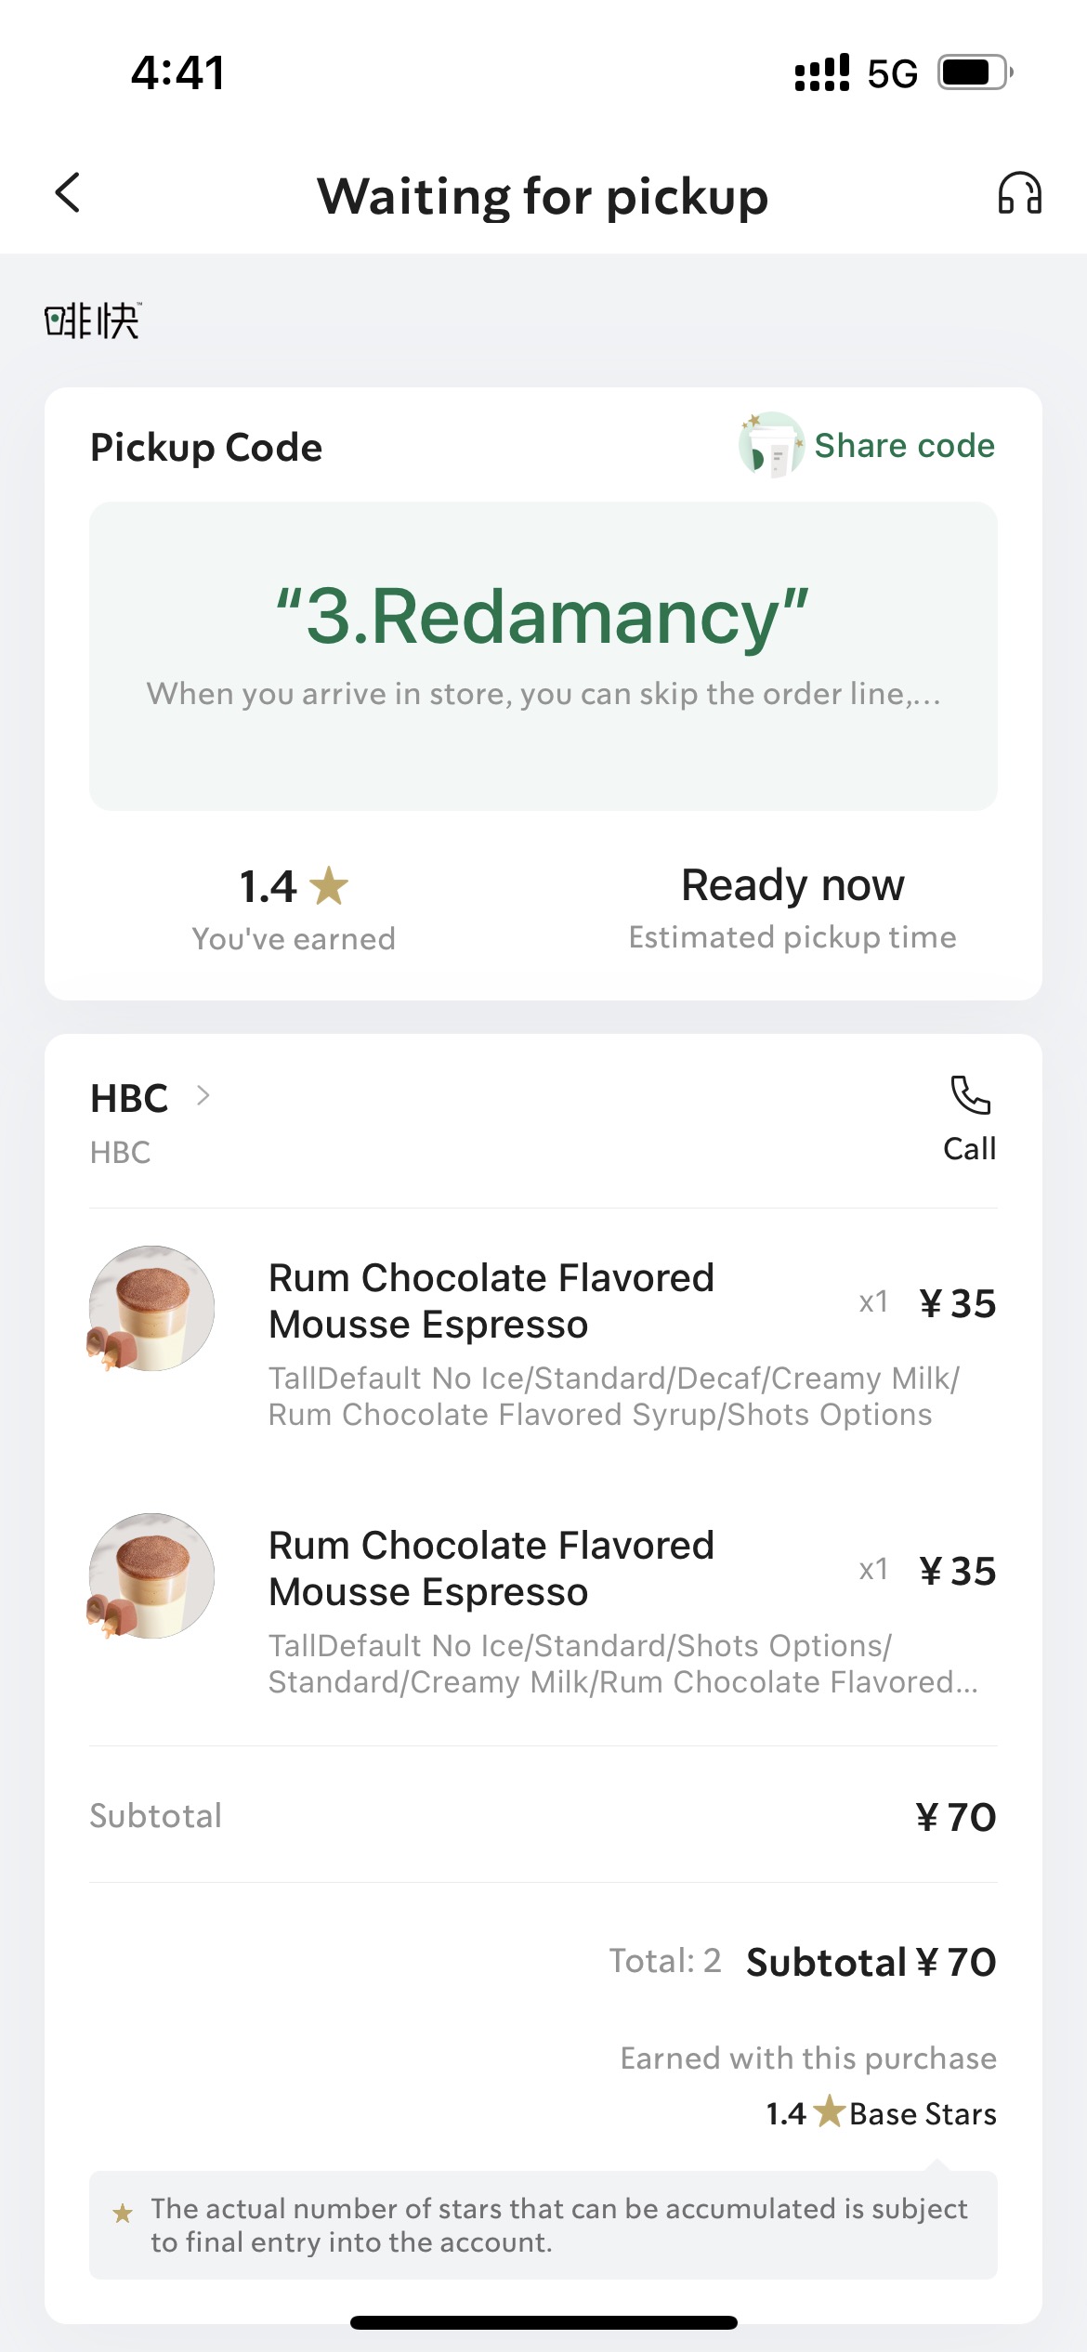Expand second drink's truncated customization details
The width and height of the screenshot is (1087, 2352).
coord(623,1664)
